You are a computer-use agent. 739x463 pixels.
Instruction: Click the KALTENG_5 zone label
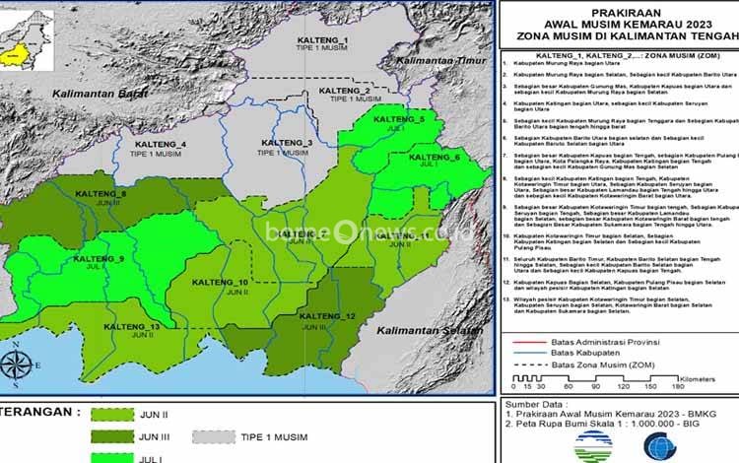click(x=399, y=119)
